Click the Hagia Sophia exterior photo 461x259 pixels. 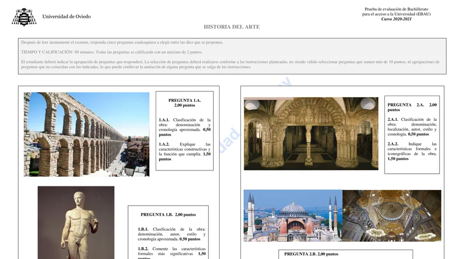point(293,216)
